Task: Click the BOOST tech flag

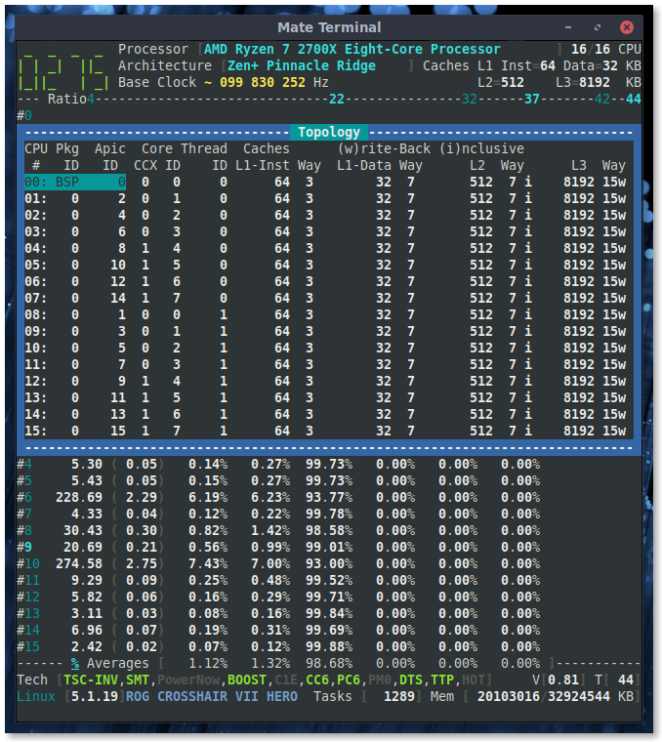Action: (247, 680)
